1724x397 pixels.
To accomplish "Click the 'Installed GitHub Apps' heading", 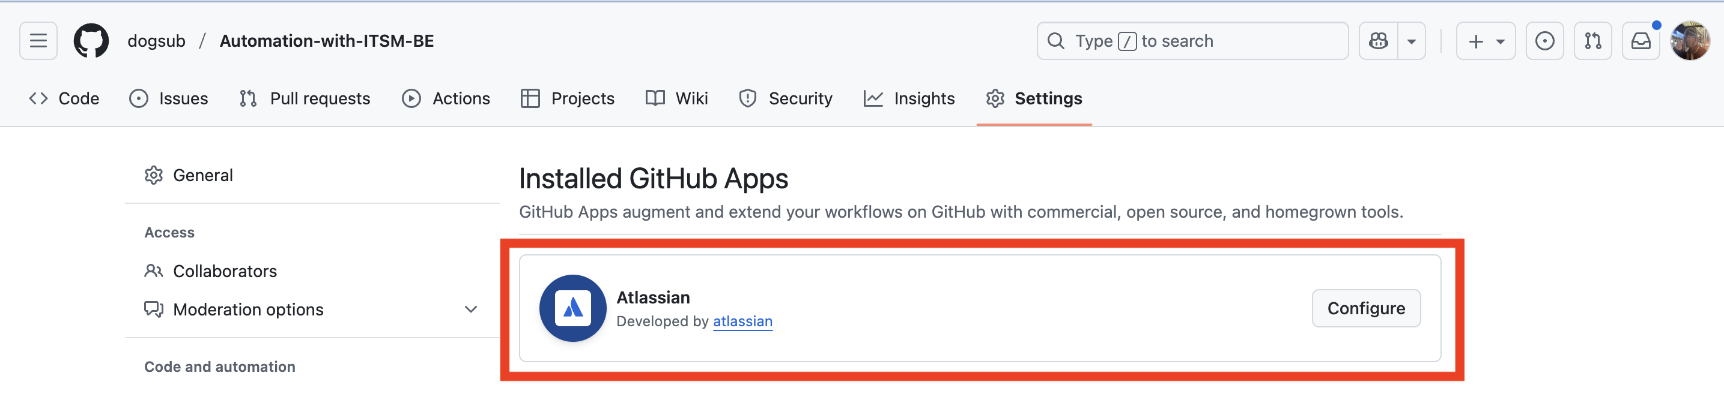I will (x=653, y=179).
